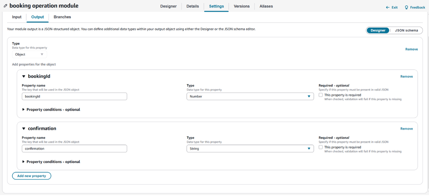The image size is (429, 196).
Task: Click the confirmation property name field
Action: (74, 149)
